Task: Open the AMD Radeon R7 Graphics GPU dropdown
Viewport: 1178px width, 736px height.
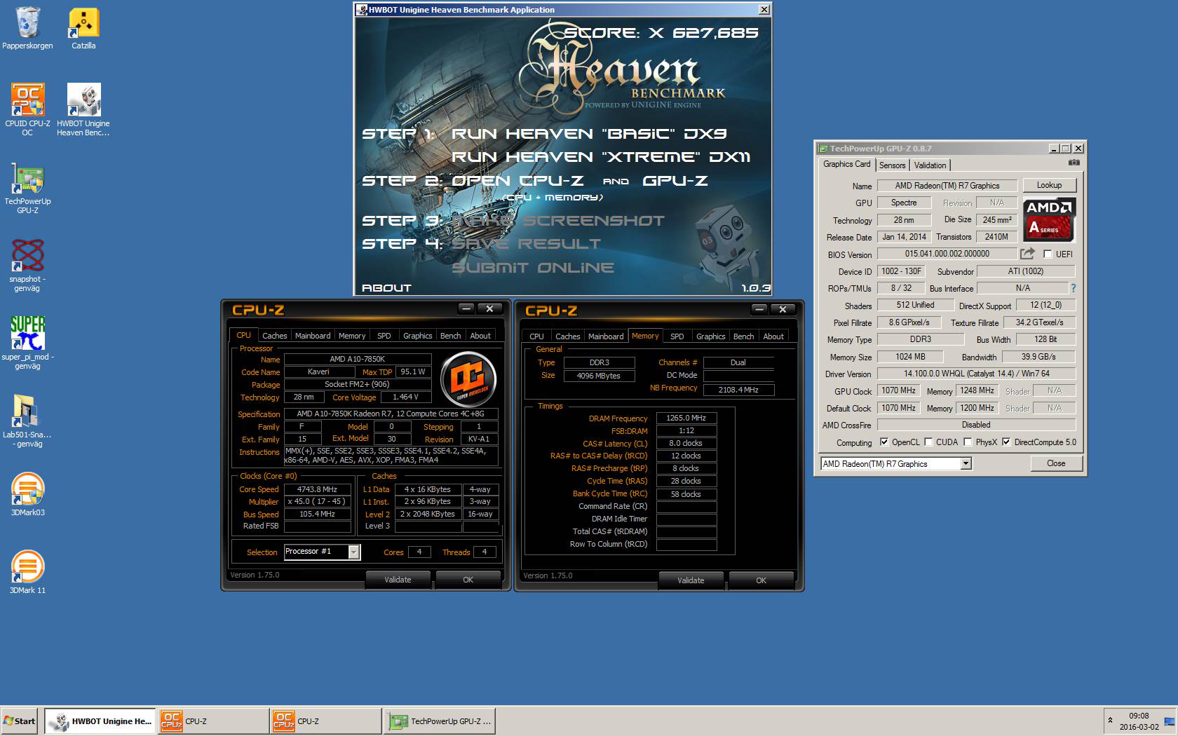Action: click(x=966, y=463)
